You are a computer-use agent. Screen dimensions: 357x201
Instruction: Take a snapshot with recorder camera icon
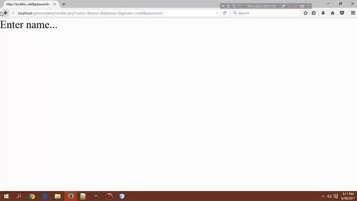click(302, 6)
